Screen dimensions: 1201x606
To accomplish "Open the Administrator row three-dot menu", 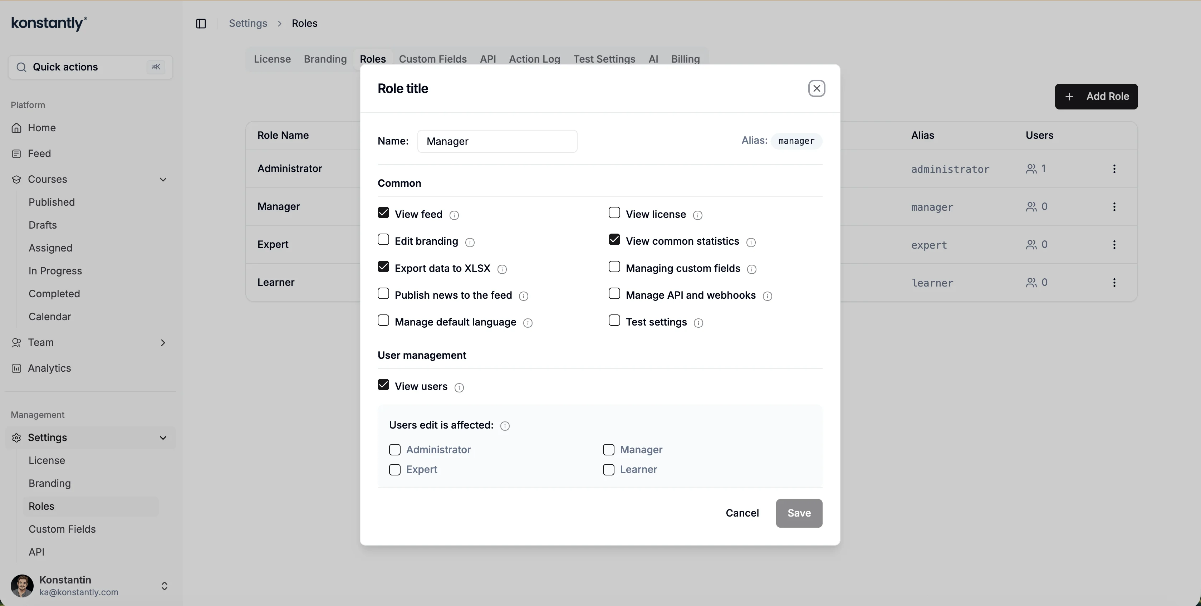I will (1114, 169).
